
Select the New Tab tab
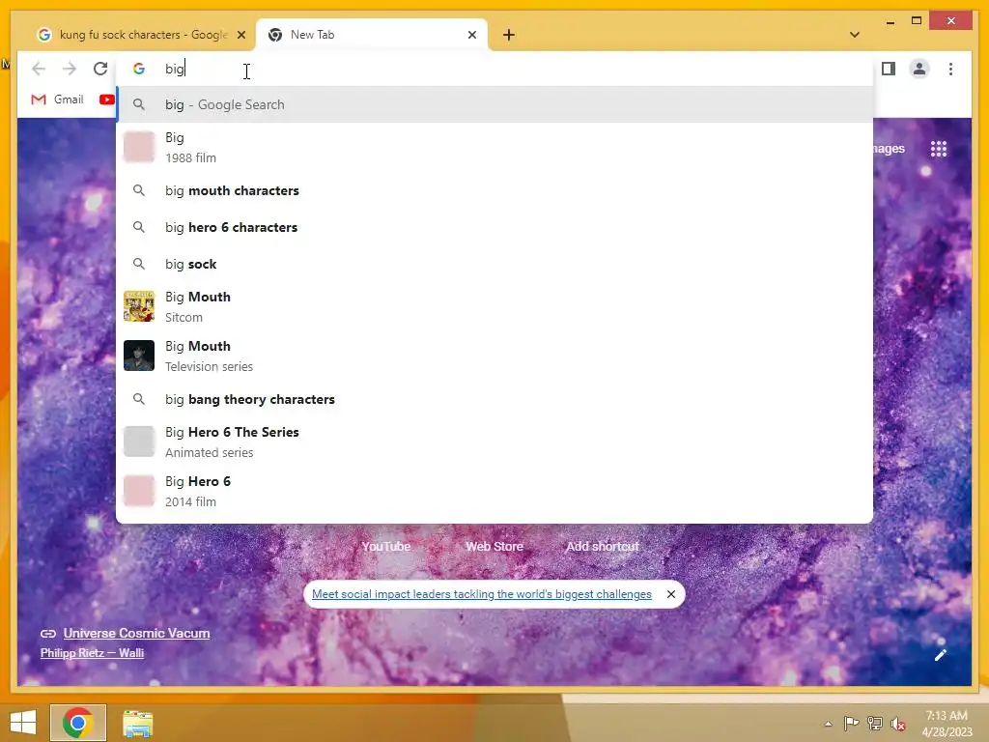[372, 35]
